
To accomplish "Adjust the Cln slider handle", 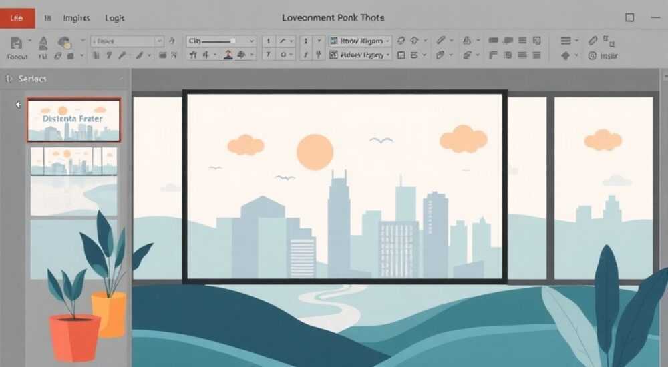I will 233,41.
